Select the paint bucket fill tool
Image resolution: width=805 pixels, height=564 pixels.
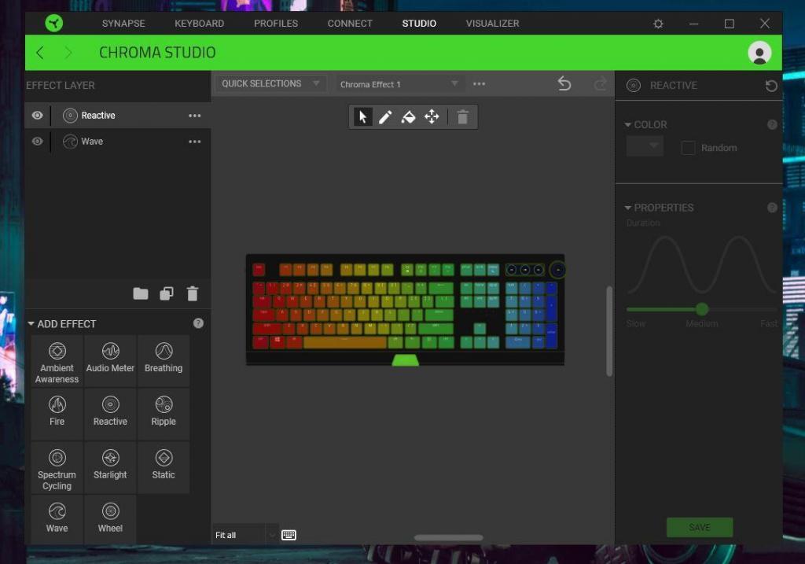coord(408,117)
